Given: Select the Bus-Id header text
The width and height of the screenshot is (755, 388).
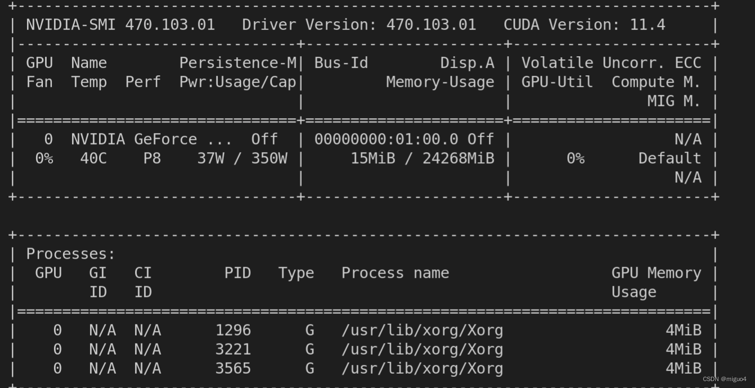Looking at the screenshot, I should tap(341, 63).
